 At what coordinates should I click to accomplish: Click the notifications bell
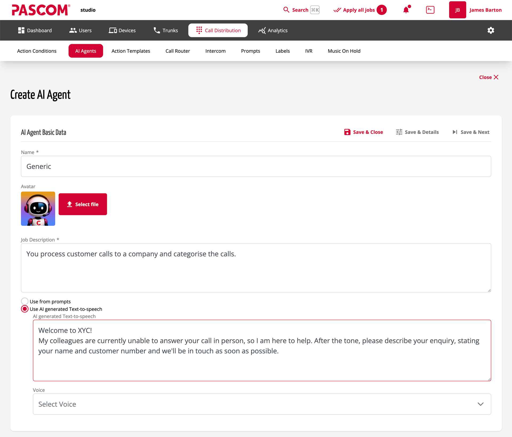[406, 10]
